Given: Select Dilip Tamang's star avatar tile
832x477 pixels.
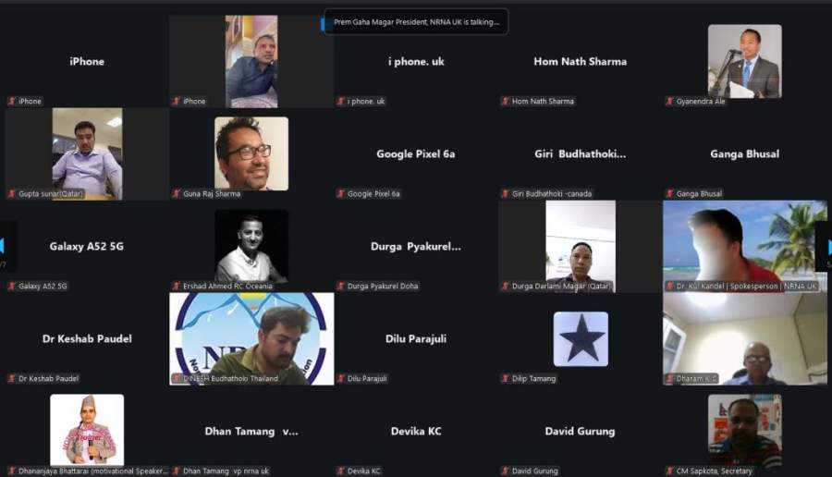Looking at the screenshot, I should click(x=581, y=338).
